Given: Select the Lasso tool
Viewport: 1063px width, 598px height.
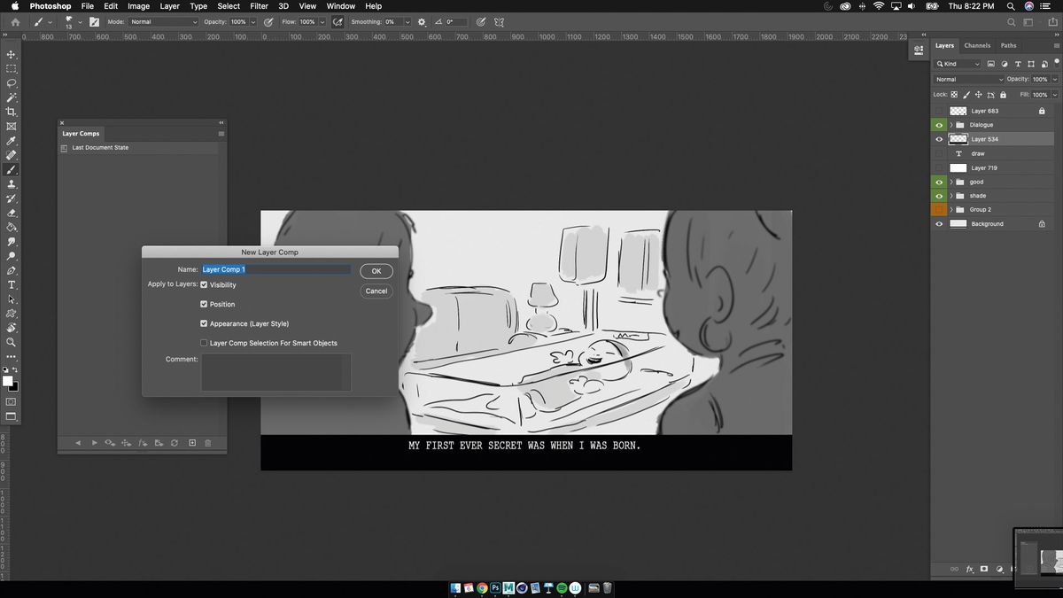Looking at the screenshot, I should pos(12,83).
